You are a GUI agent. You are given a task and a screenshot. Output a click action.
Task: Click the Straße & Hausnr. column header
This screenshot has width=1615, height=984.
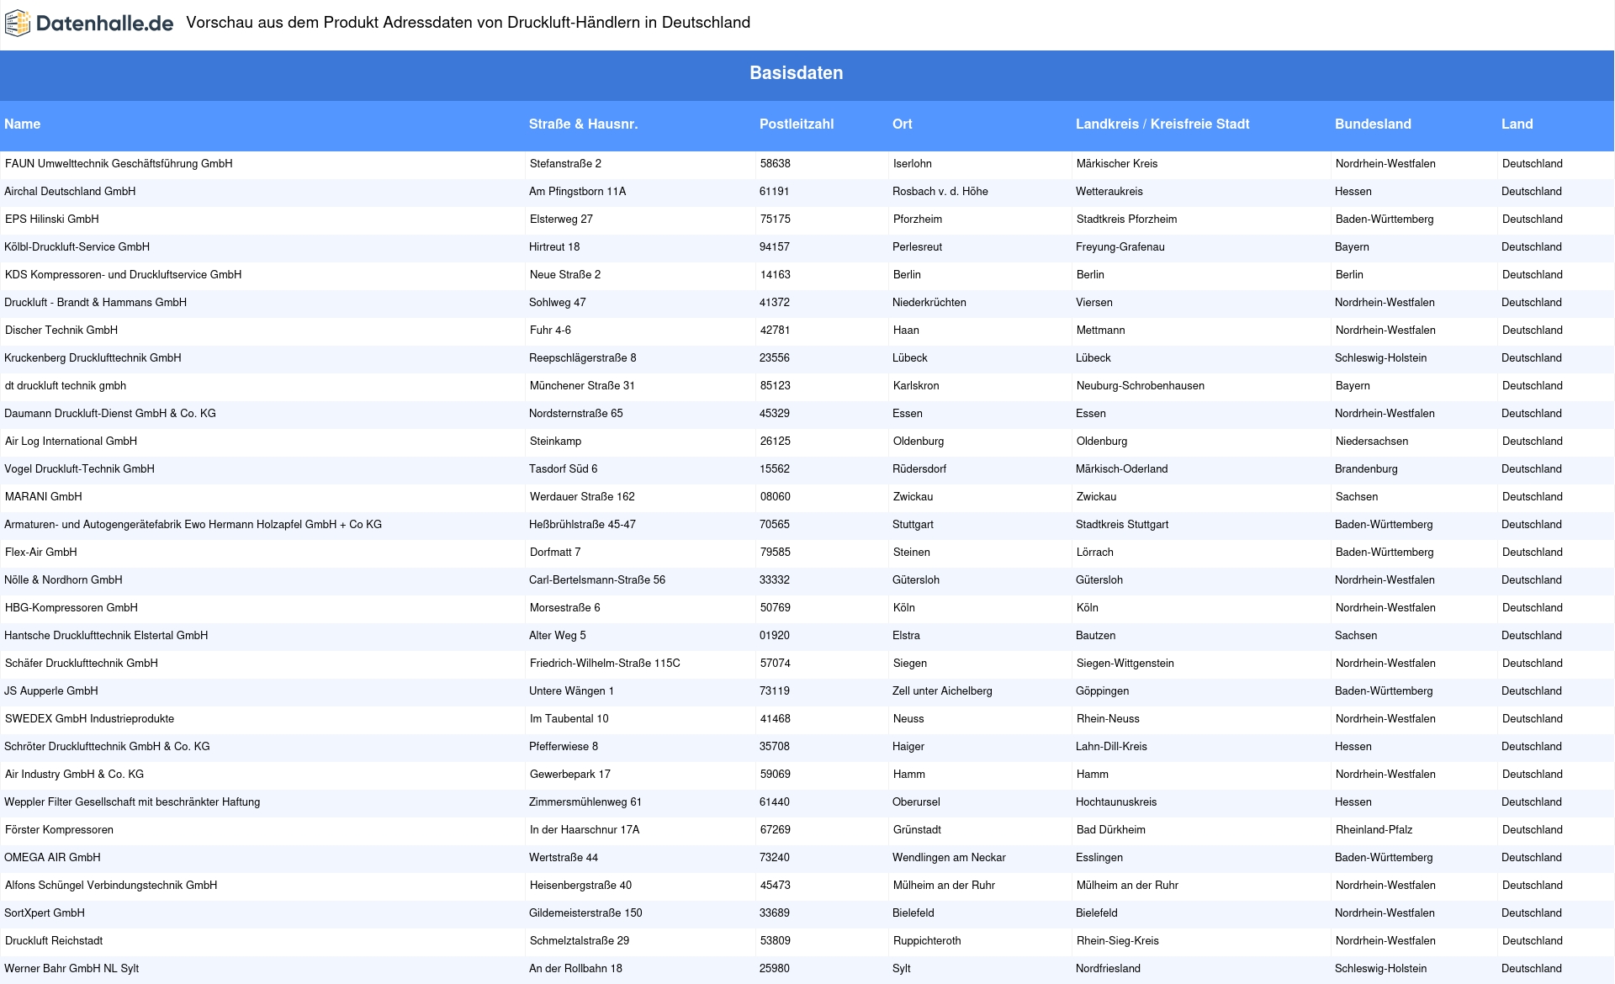click(583, 124)
